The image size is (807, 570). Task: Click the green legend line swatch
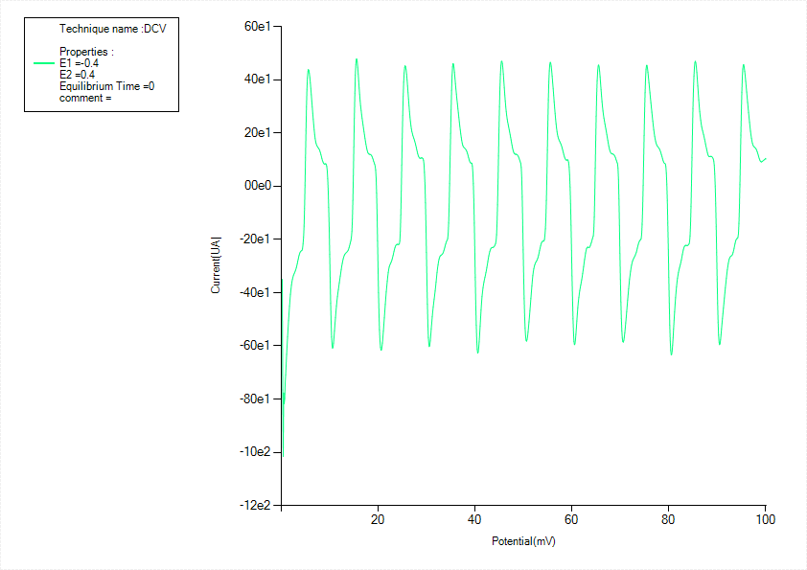[44, 62]
